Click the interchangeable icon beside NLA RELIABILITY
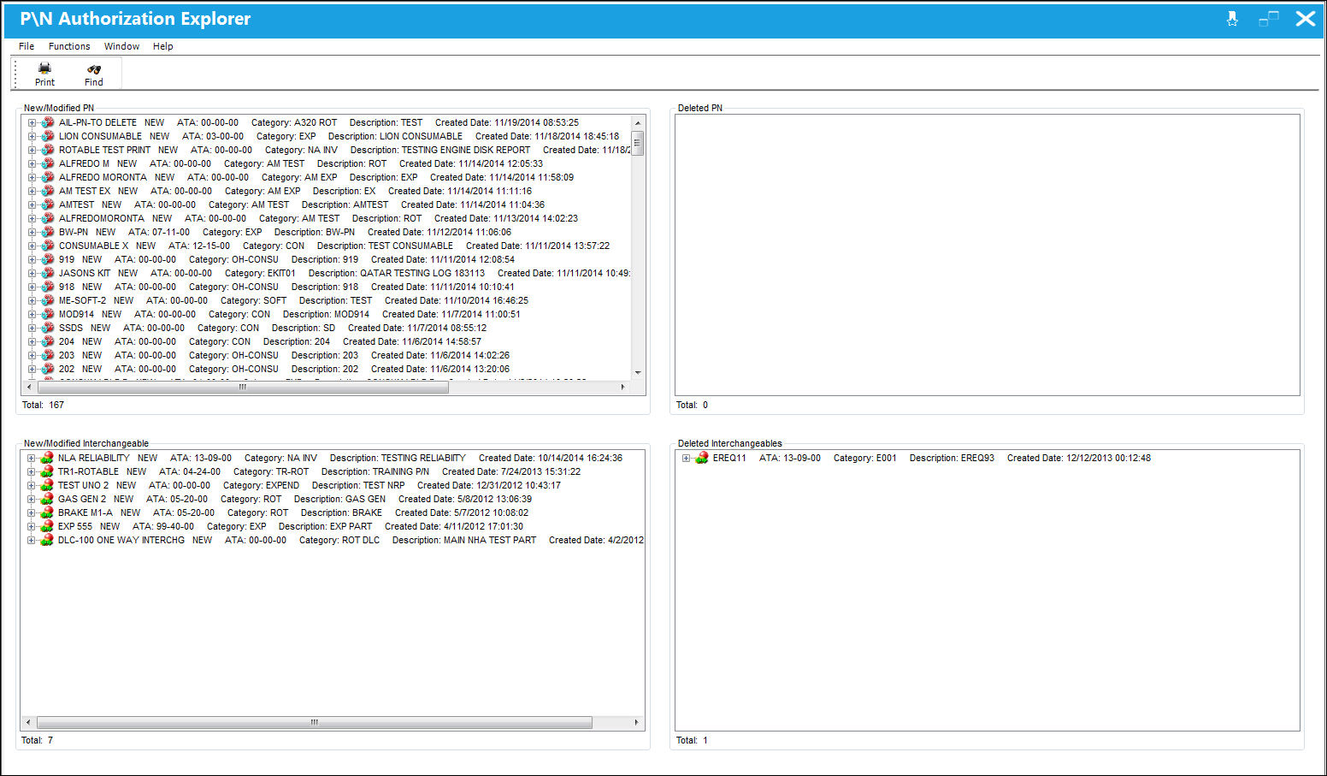Image resolution: width=1327 pixels, height=776 pixels. tap(47, 458)
